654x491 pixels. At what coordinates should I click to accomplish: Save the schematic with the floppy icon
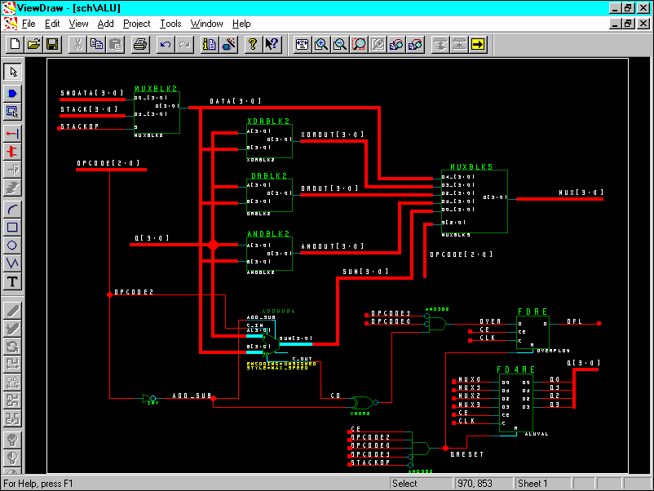pos(52,44)
